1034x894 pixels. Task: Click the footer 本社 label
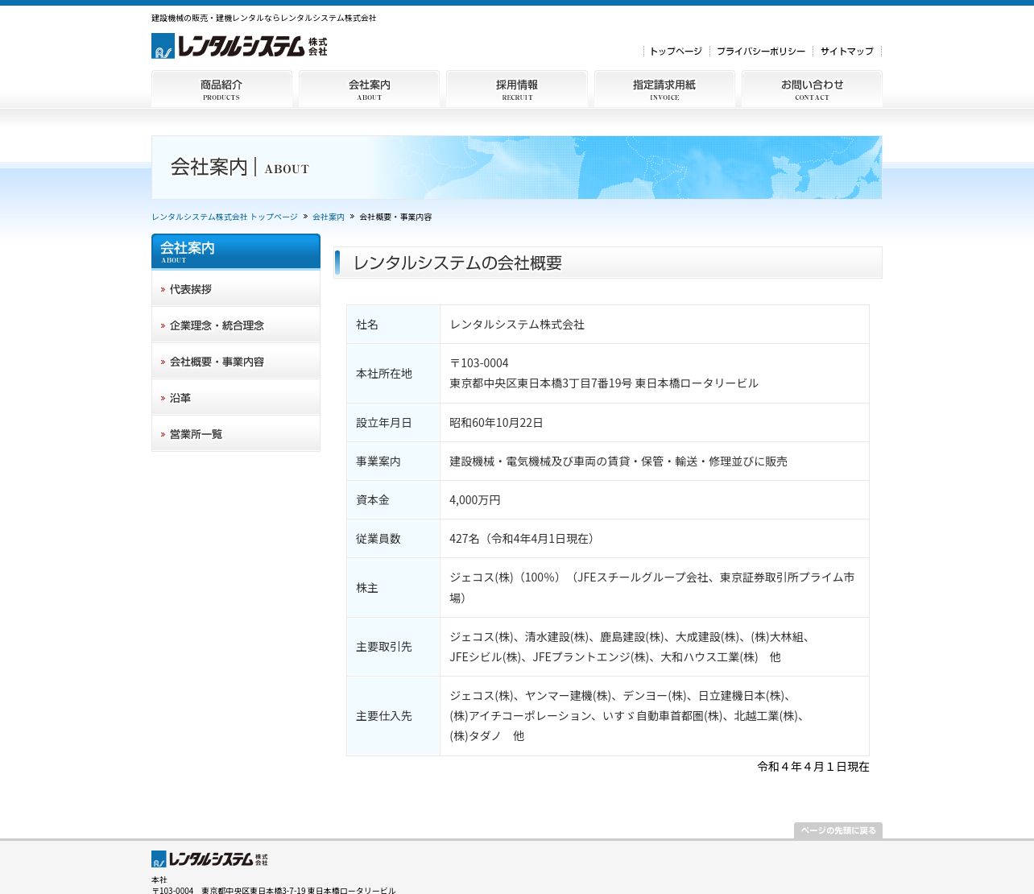(x=159, y=880)
